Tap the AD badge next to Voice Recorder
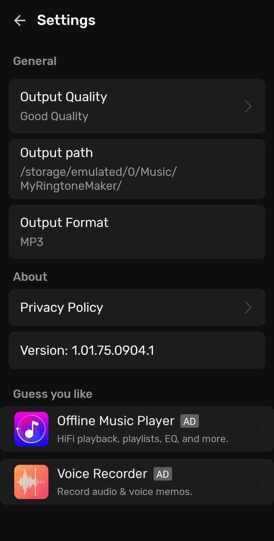 pyautogui.click(x=162, y=474)
